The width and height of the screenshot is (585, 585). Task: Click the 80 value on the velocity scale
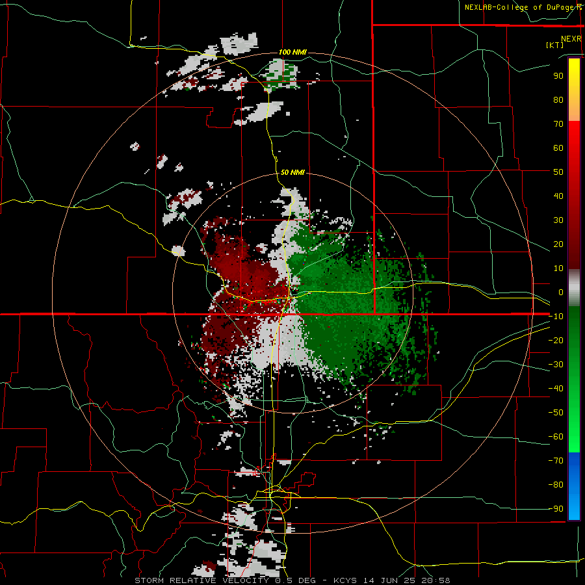[558, 99]
